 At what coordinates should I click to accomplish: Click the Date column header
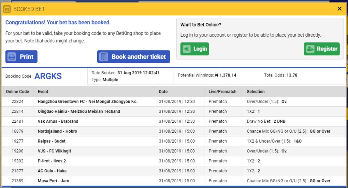pyautogui.click(x=163, y=92)
